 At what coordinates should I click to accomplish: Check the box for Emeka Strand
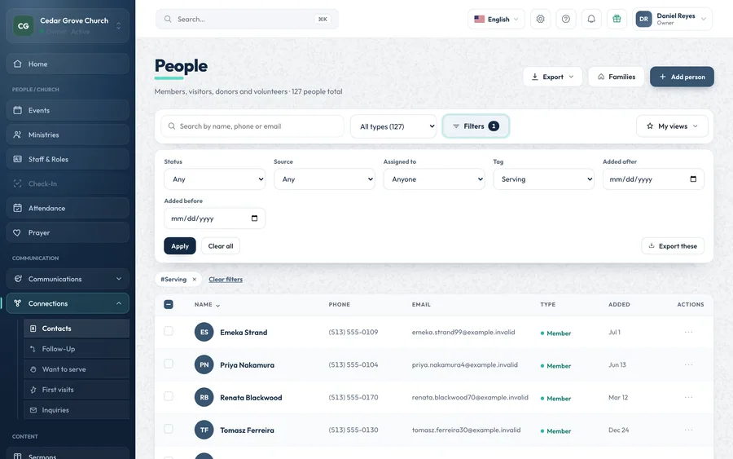coord(169,331)
